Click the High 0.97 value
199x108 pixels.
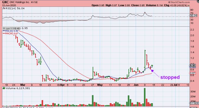point(111,5)
